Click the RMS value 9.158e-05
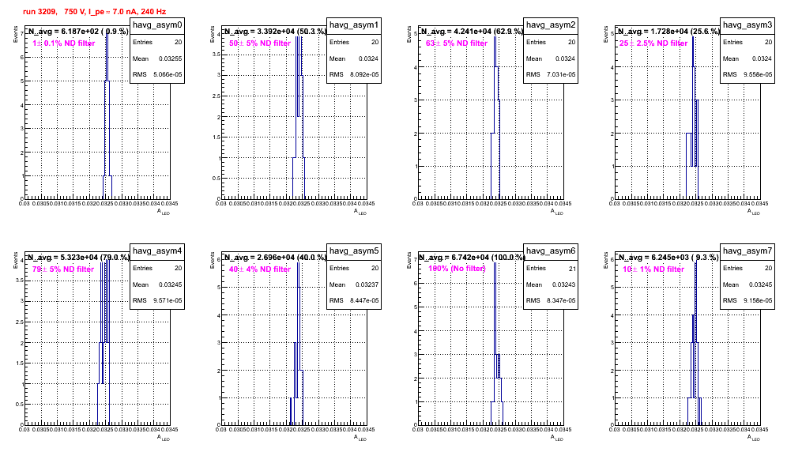The width and height of the screenshot is (787, 452). coord(758,301)
